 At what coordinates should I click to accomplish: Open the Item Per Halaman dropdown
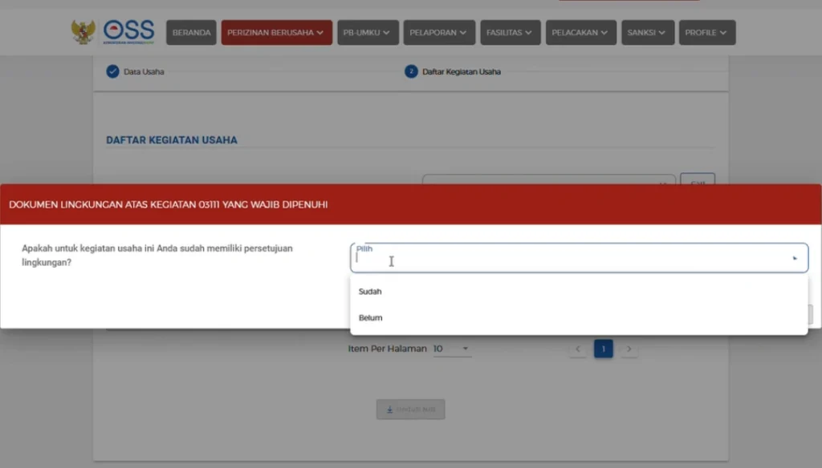[452, 349]
